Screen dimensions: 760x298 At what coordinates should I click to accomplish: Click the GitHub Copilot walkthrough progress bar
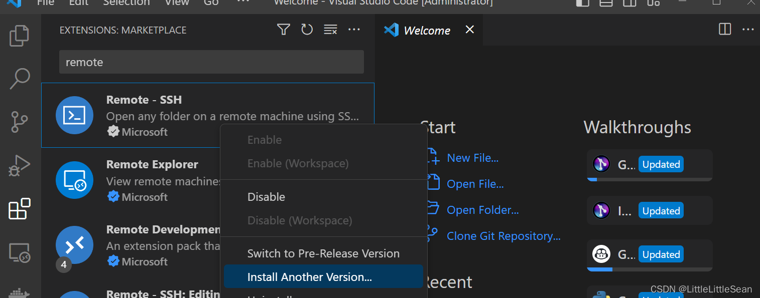click(x=649, y=269)
